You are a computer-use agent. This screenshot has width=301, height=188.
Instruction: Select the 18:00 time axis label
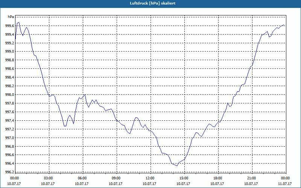click(217, 178)
